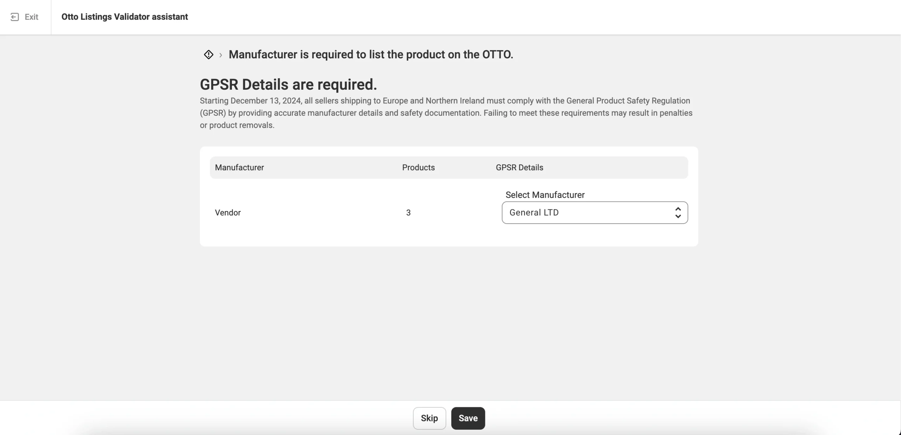Viewport: 901px width, 435px height.
Task: Click the breadcrumb chevron separator
Action: point(221,55)
